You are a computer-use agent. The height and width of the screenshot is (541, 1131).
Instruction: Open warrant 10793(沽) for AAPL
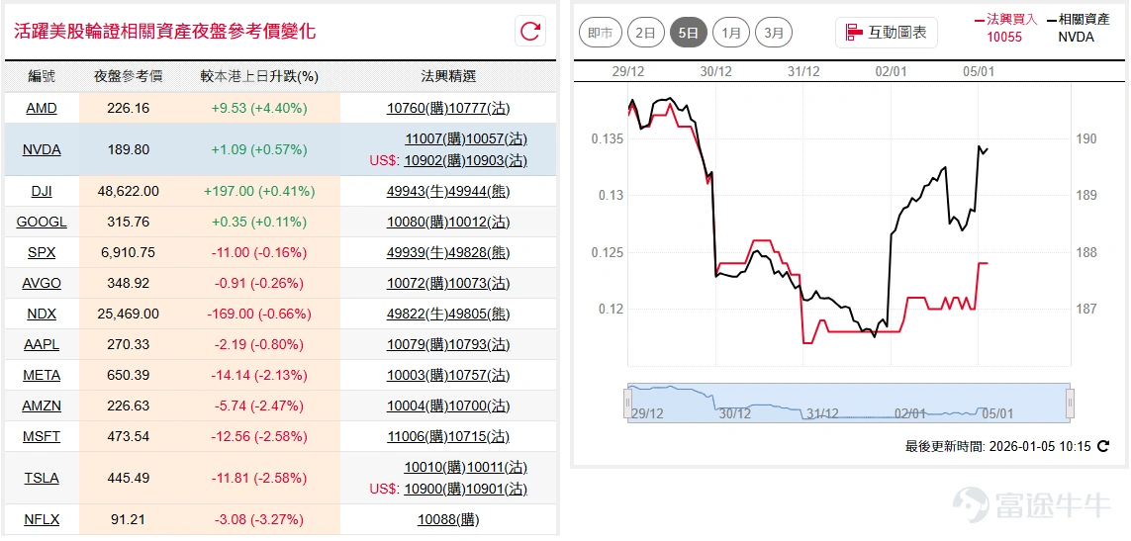coord(478,345)
